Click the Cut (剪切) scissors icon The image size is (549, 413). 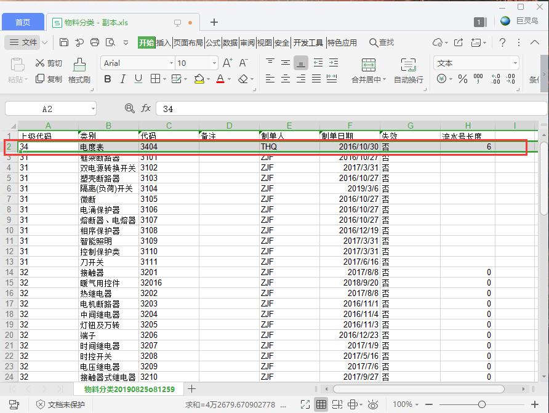click(41, 63)
